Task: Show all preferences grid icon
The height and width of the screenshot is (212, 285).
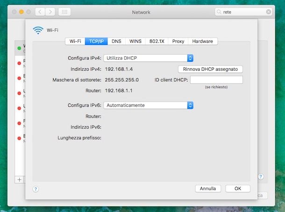Action: 64,12
